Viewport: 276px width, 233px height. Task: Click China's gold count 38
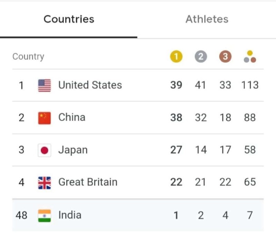176,118
